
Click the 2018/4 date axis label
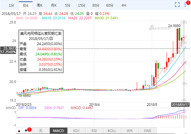click(94, 104)
